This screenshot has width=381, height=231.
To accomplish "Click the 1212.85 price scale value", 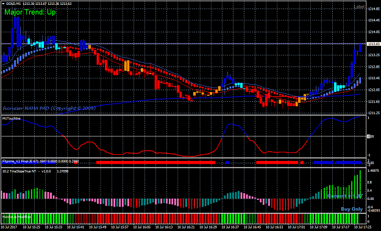I will point(374,67).
